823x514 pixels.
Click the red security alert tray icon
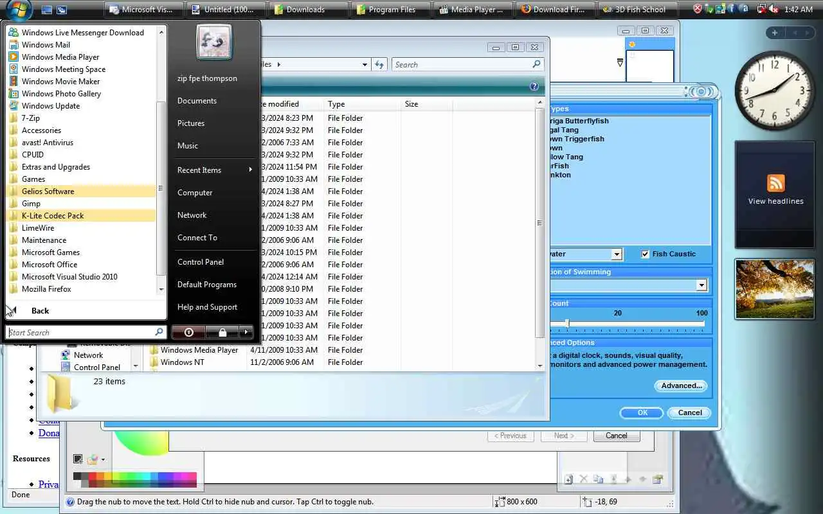(x=698, y=10)
